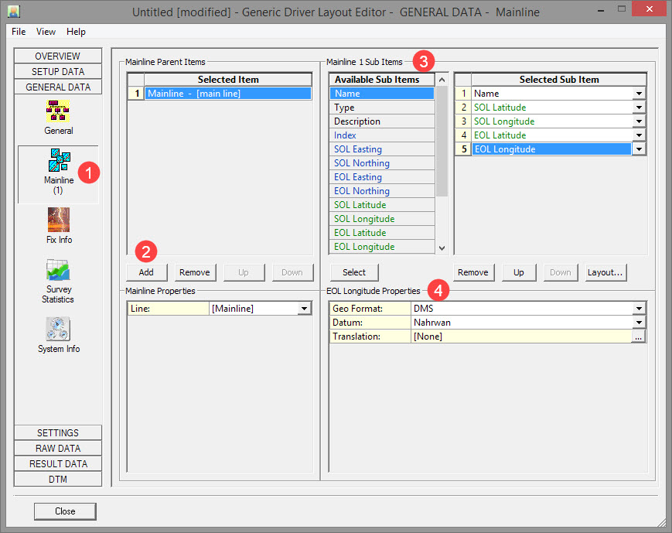The height and width of the screenshot is (533, 672).
Task: Click the Translation ellipsis browse button
Action: click(638, 337)
